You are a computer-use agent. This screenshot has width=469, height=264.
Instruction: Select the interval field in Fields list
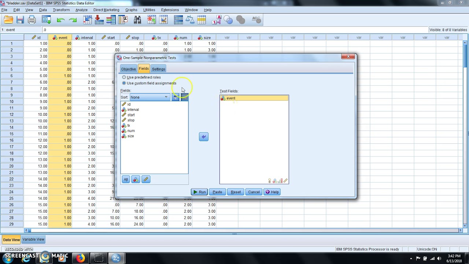[154, 110]
